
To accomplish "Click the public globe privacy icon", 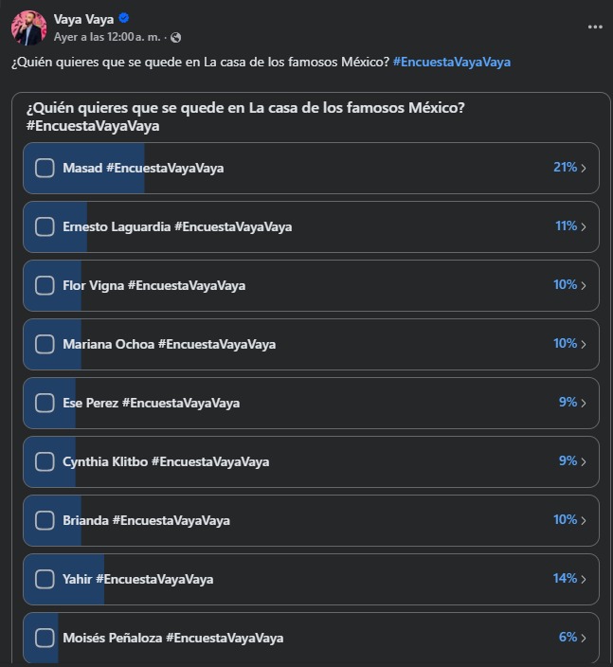I will tap(175, 38).
